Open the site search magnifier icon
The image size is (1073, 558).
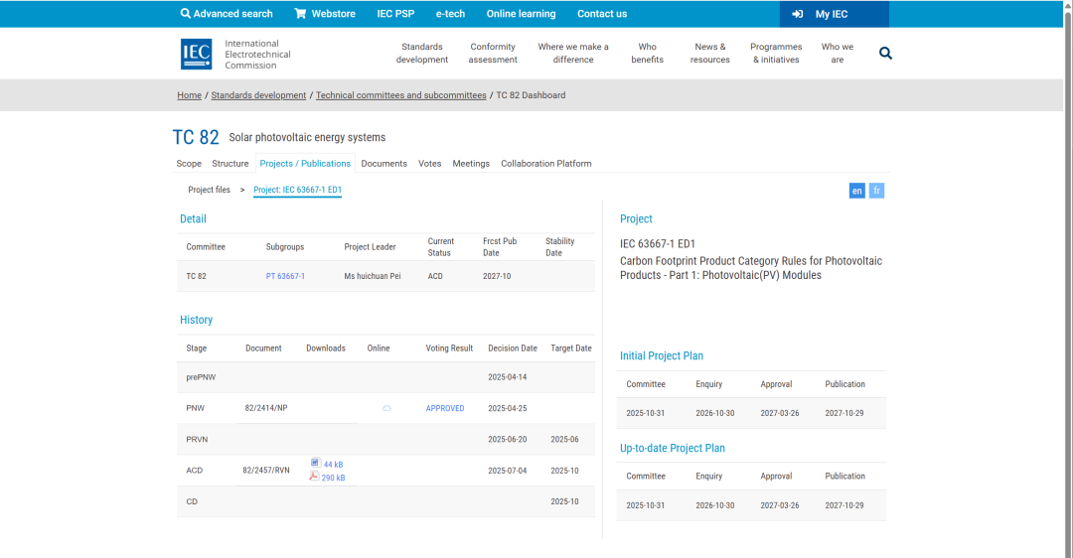[x=885, y=54]
